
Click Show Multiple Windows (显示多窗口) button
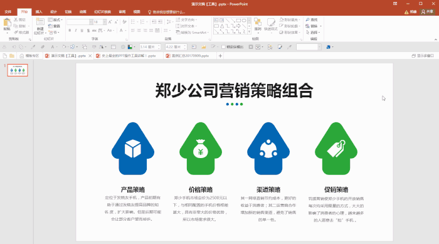pos(423,56)
